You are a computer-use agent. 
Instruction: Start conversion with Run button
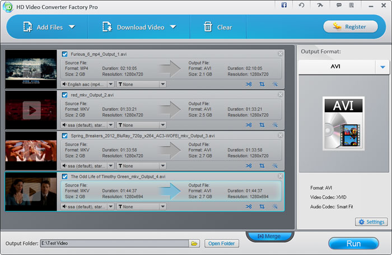353,243
